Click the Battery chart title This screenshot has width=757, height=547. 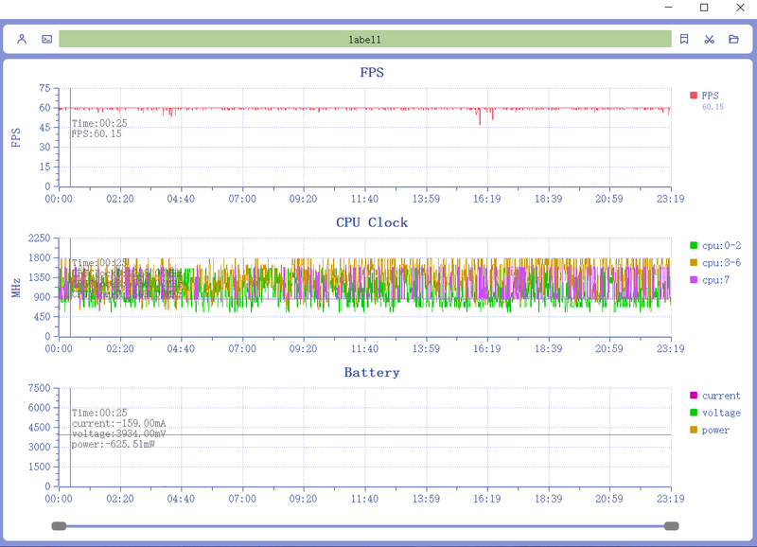tap(372, 373)
